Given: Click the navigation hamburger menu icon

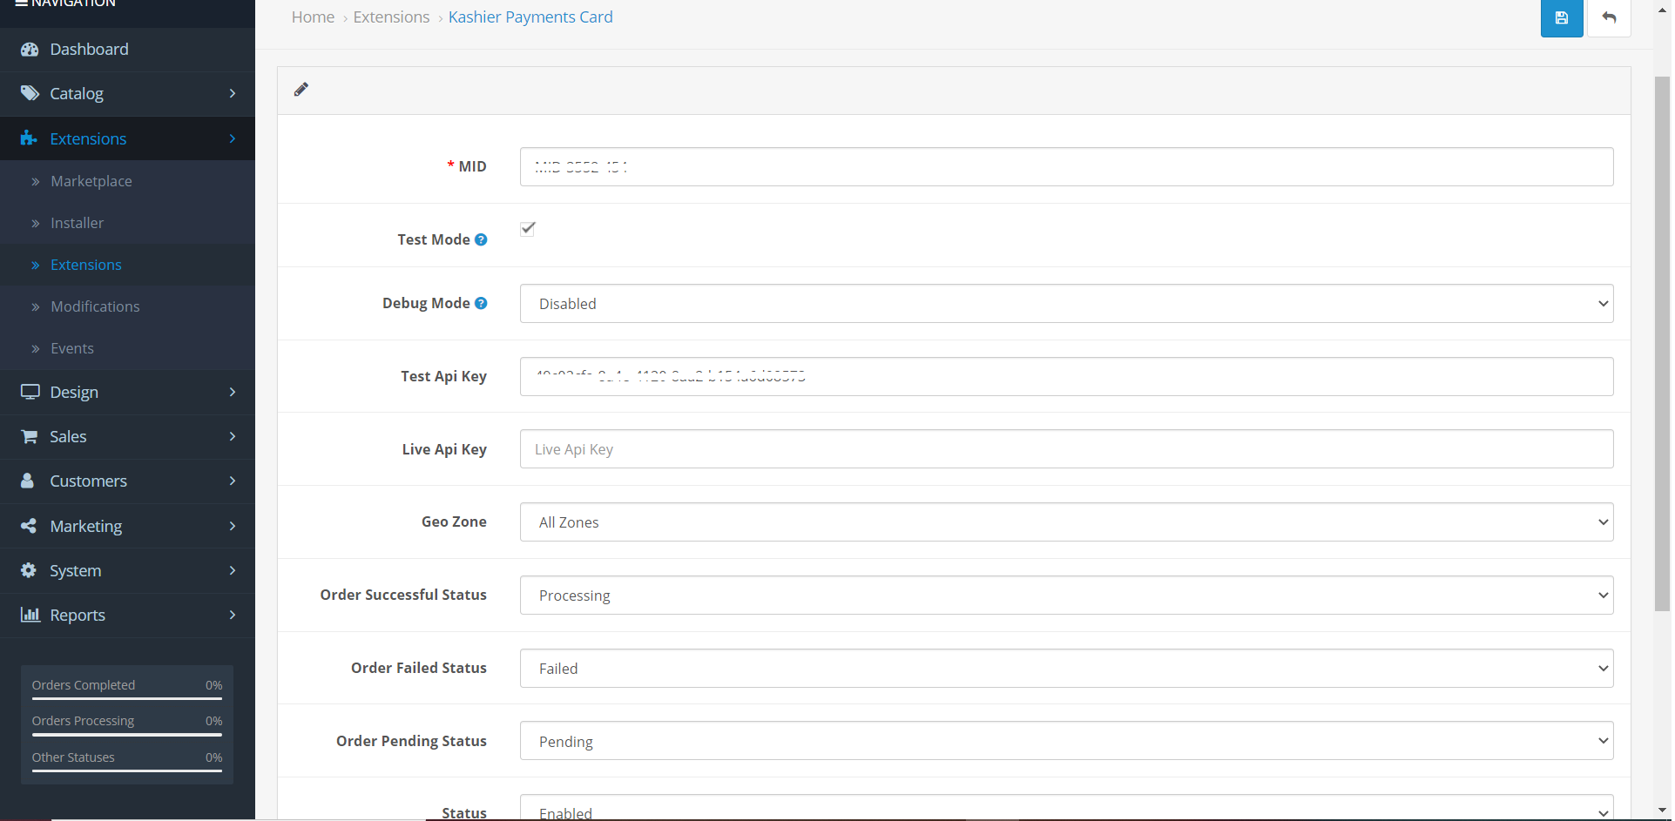Looking at the screenshot, I should pyautogui.click(x=22, y=3).
